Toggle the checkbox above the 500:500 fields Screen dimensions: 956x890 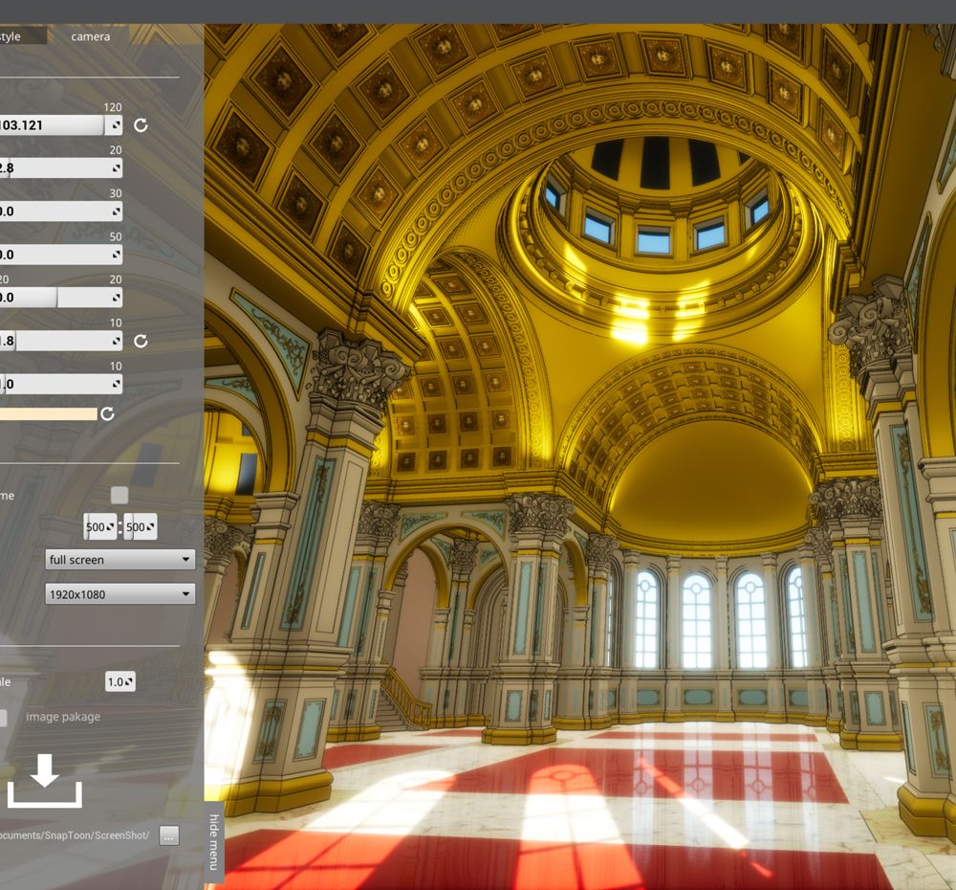pos(119,495)
